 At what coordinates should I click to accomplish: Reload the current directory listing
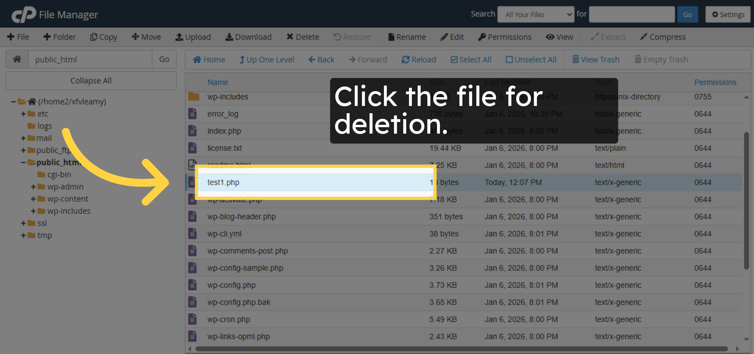coord(419,59)
